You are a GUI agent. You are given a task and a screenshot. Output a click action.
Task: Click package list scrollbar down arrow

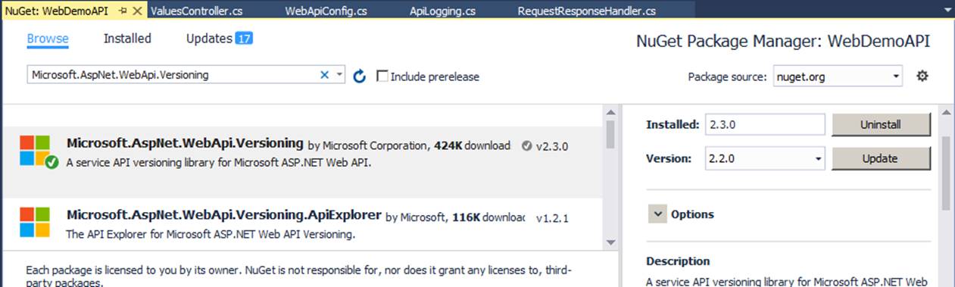pos(610,242)
